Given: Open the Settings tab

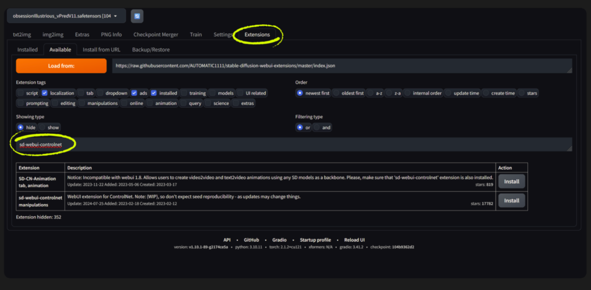Looking at the screenshot, I should (222, 35).
